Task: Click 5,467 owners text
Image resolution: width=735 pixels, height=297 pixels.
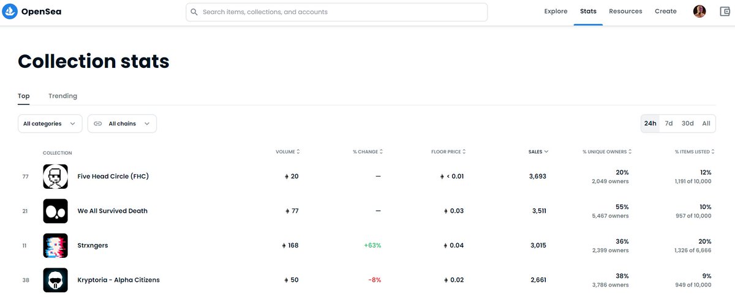Action: click(x=611, y=216)
